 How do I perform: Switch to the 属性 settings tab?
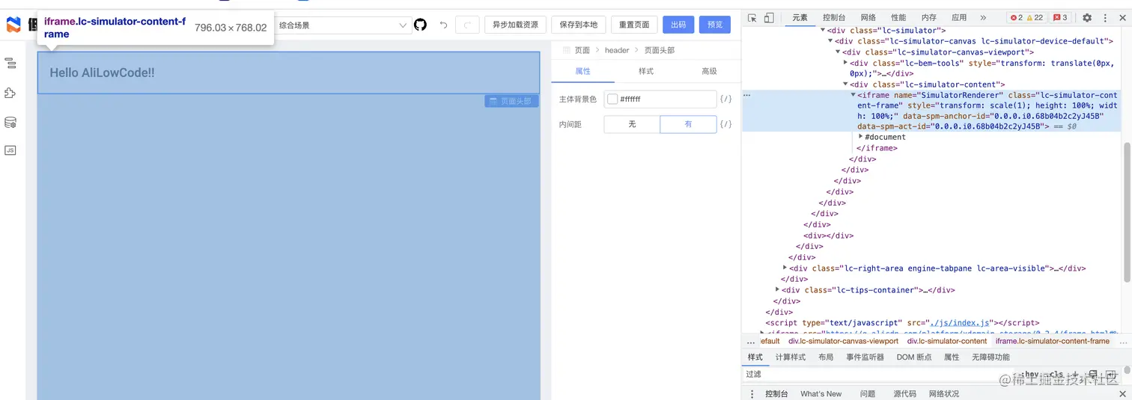coord(582,71)
